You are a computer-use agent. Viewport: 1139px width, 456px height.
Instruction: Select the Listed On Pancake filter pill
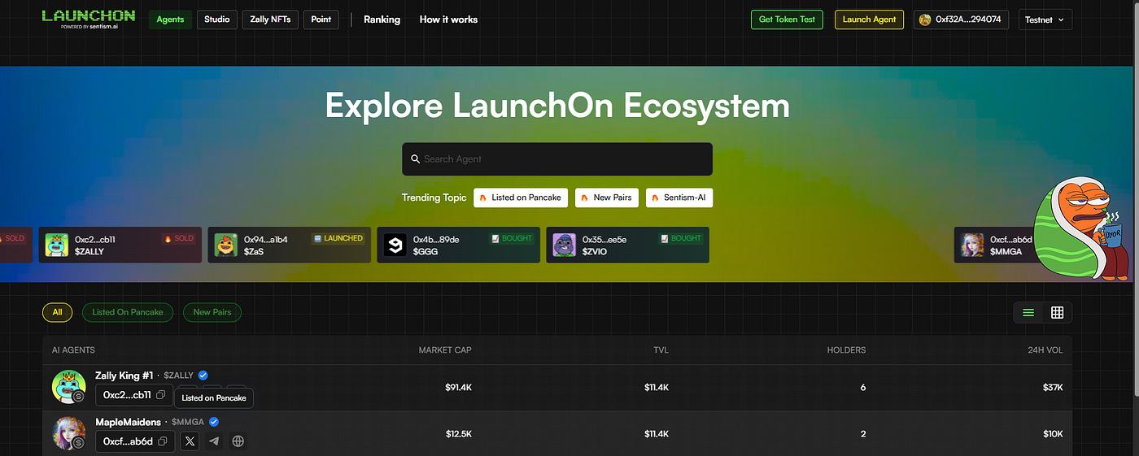(x=128, y=312)
